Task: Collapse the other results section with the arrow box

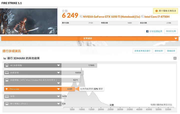Action: [x=175, y=58]
